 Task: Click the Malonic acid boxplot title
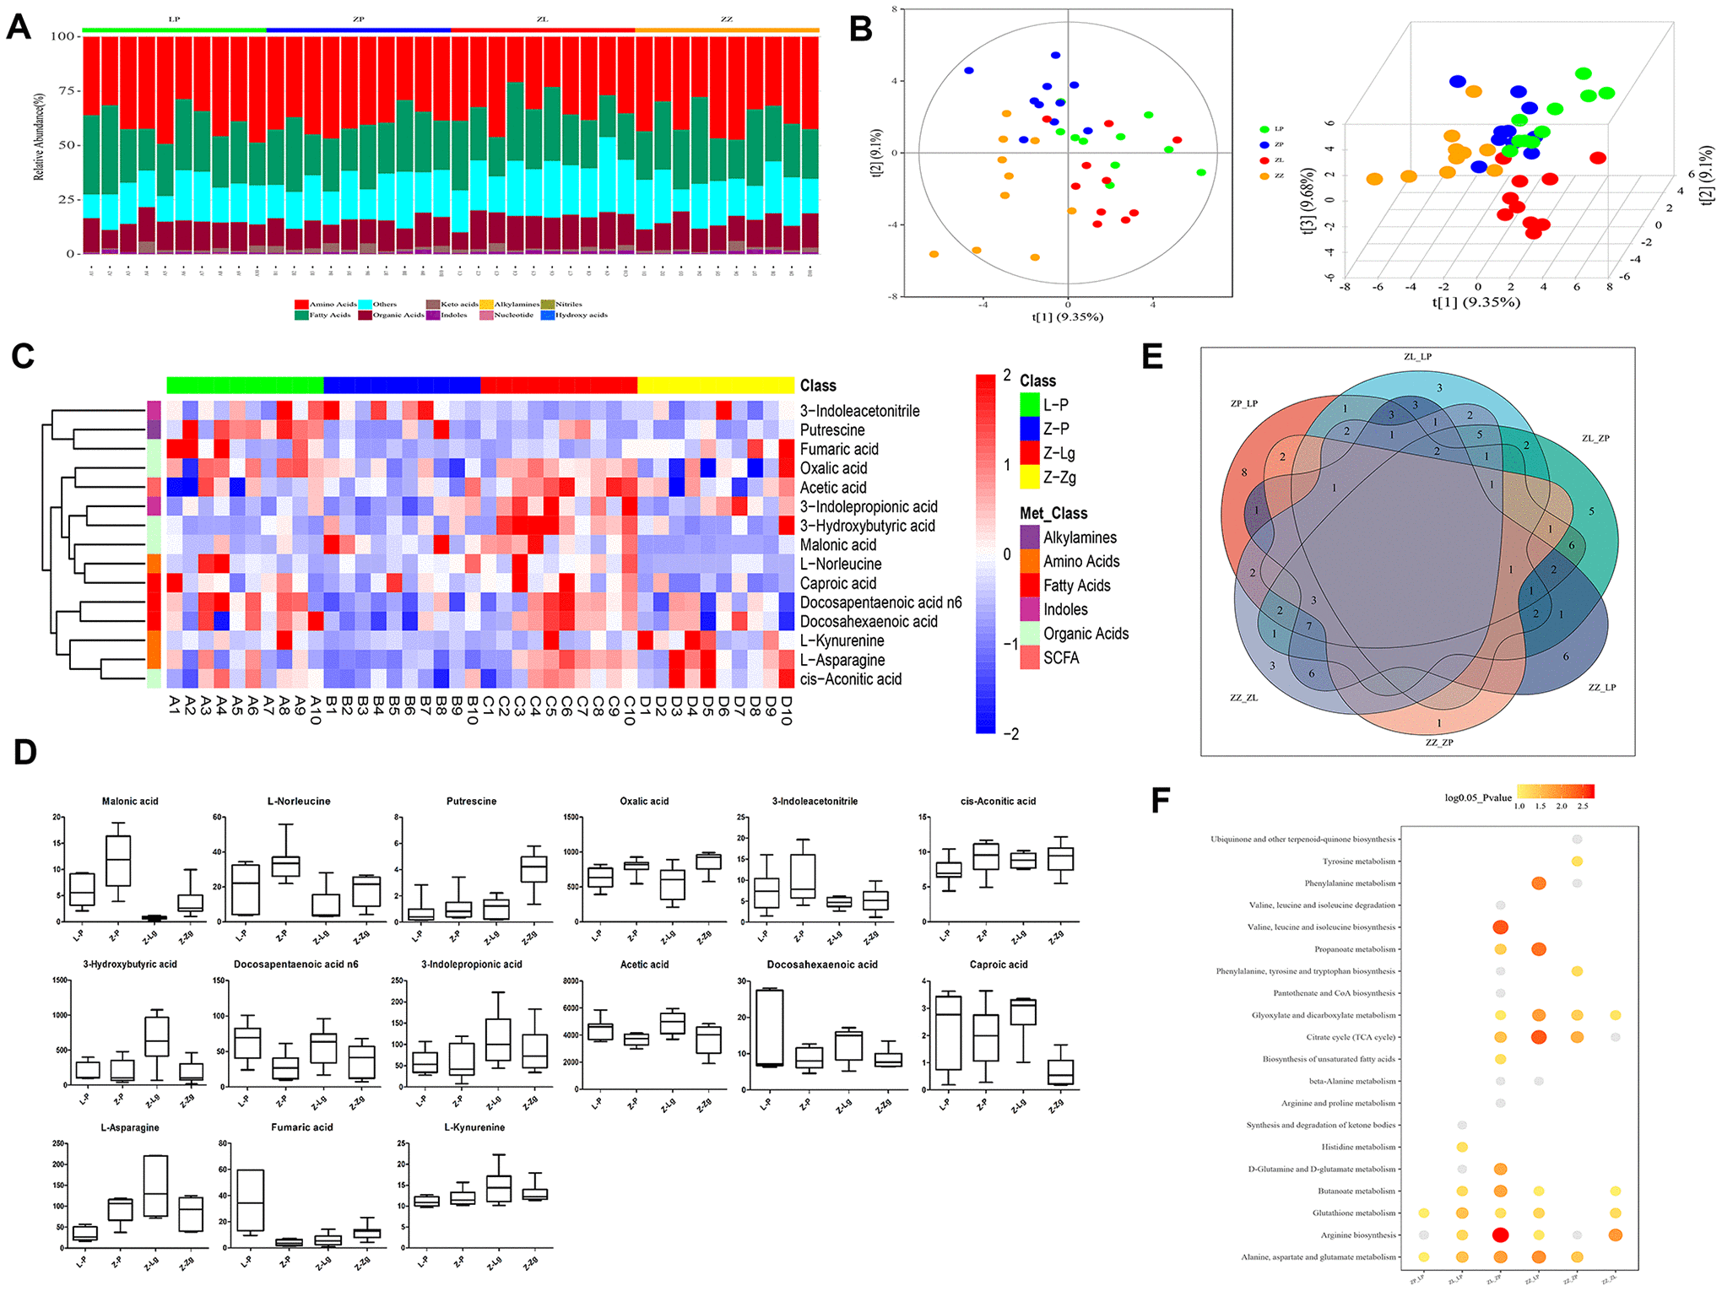130,802
